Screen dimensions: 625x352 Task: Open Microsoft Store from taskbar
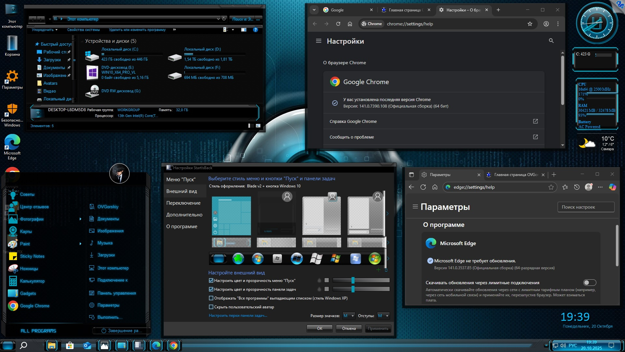(x=70, y=345)
